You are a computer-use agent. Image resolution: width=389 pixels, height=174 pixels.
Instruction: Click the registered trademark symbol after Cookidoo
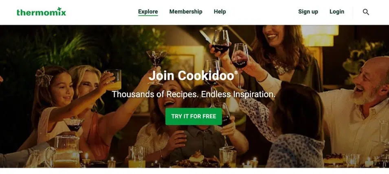click(236, 72)
